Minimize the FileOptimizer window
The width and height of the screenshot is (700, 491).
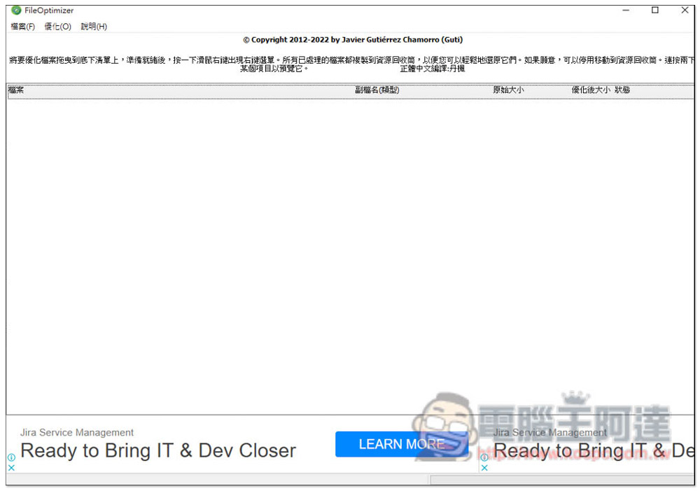(x=625, y=11)
